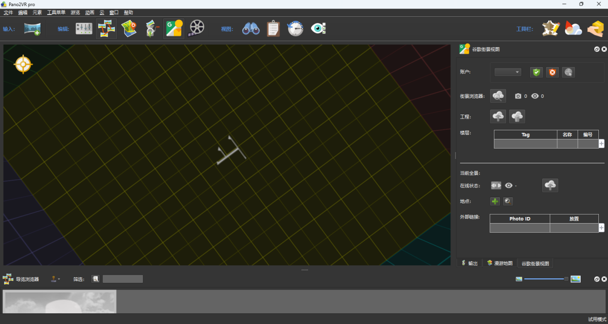Viewport: 608px width, 324px height.
Task: Open the stamp dropdown in tour browser
Action: (x=55, y=279)
